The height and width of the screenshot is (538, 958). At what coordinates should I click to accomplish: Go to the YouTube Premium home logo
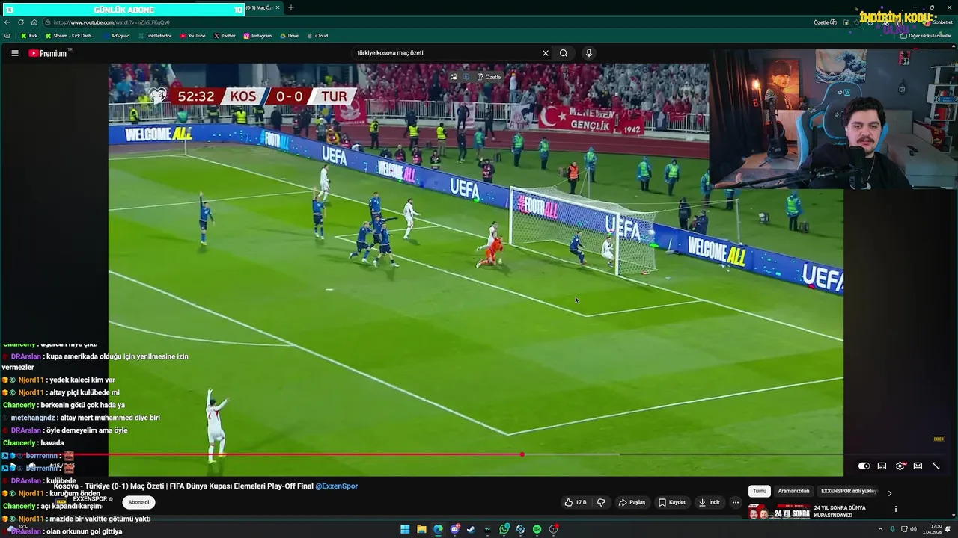tap(48, 53)
